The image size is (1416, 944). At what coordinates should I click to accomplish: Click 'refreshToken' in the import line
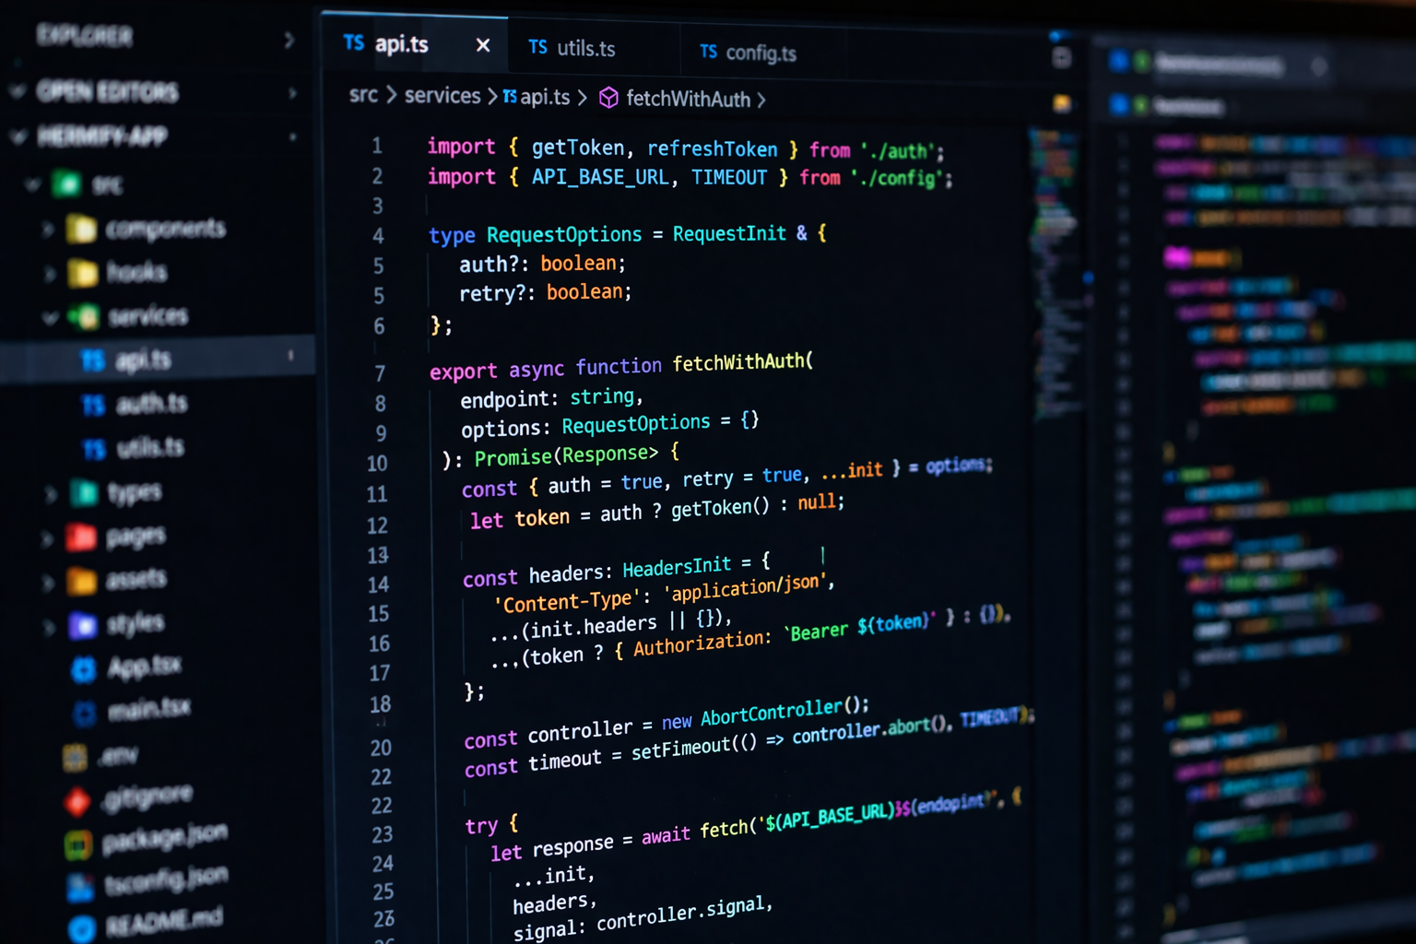712,148
